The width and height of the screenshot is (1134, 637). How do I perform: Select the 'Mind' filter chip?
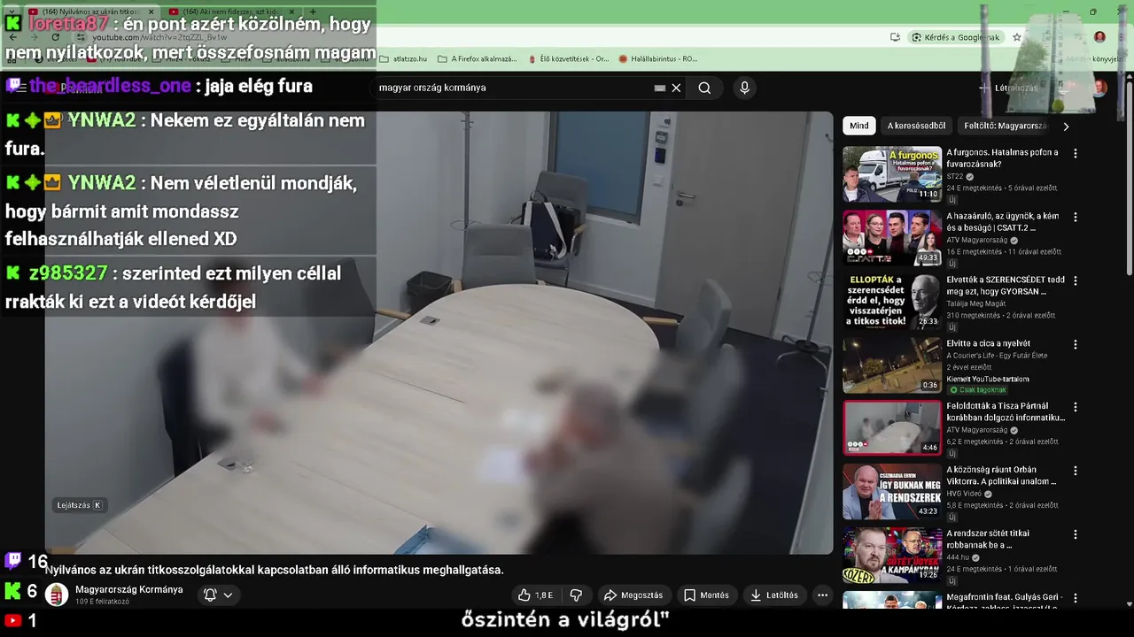[x=859, y=126]
